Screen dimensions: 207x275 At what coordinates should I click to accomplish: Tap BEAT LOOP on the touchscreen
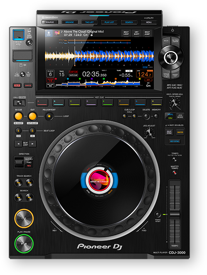126,33
